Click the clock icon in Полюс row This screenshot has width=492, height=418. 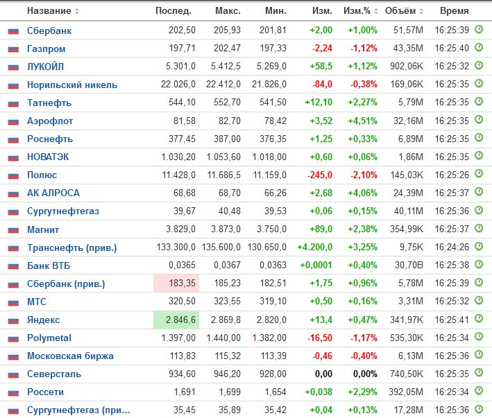(479, 174)
